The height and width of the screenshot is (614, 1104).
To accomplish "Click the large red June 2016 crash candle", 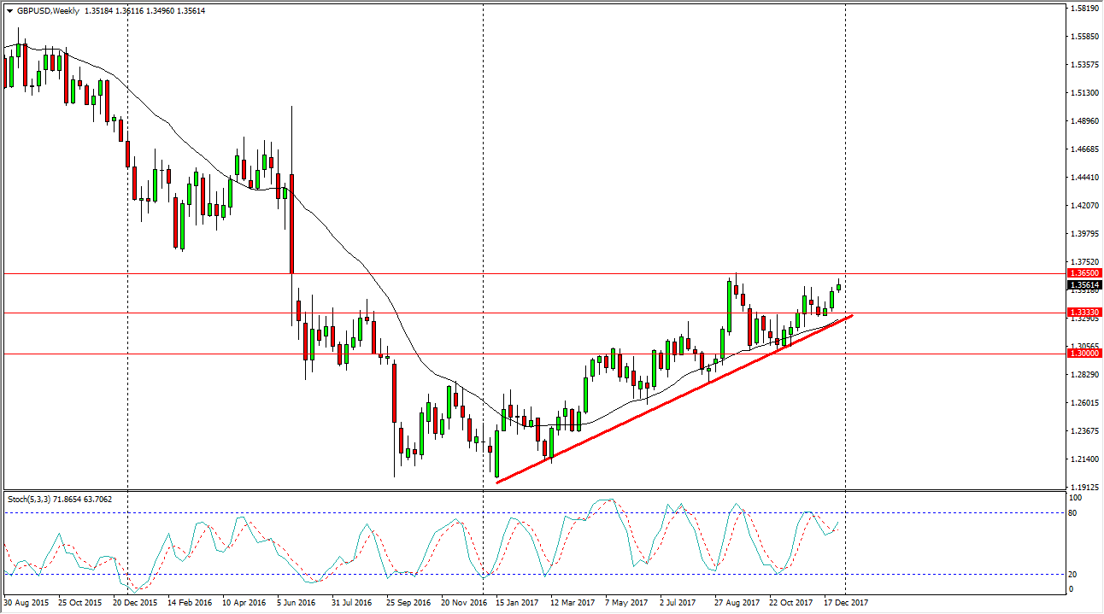I will [x=292, y=224].
